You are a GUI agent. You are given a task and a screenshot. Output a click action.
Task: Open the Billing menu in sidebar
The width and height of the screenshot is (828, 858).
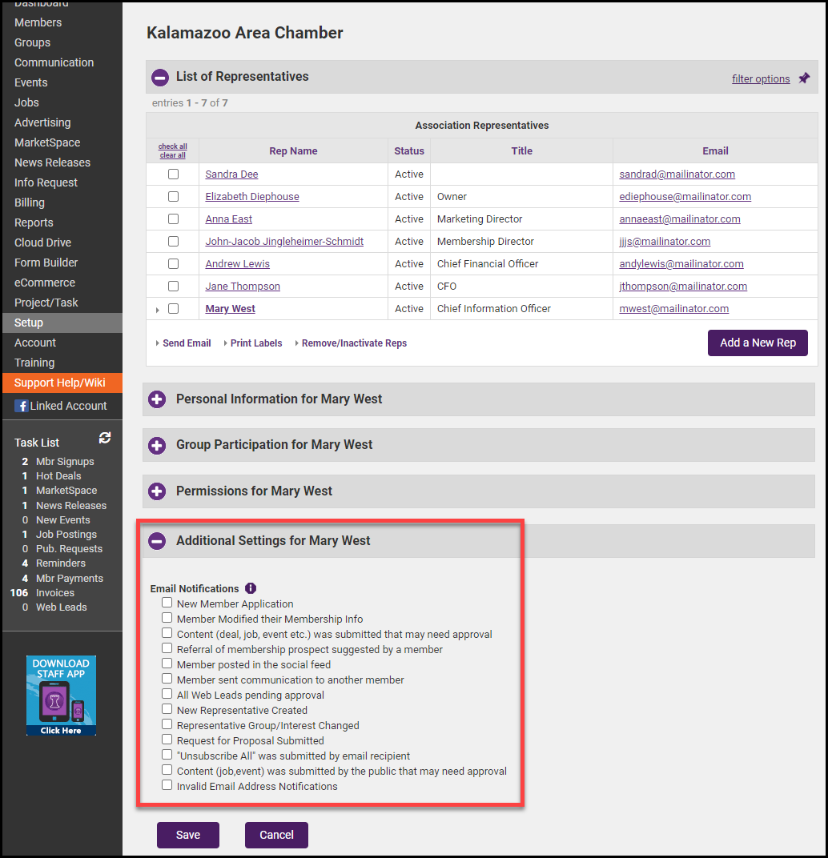30,202
